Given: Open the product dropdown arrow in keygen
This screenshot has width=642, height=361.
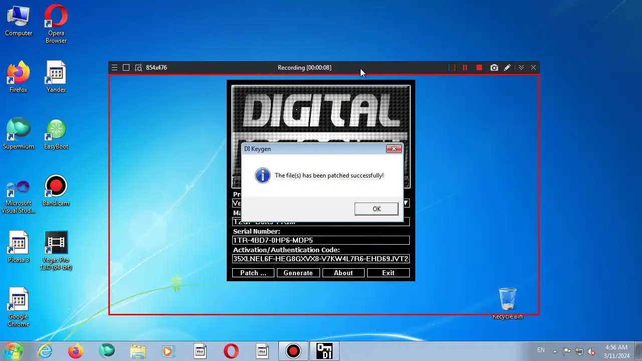Looking at the screenshot, I should click(406, 203).
